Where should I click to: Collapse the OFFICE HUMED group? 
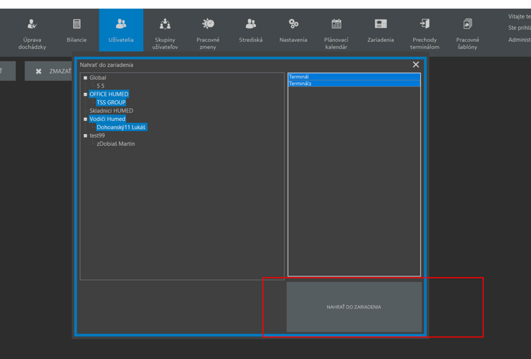[x=86, y=94]
